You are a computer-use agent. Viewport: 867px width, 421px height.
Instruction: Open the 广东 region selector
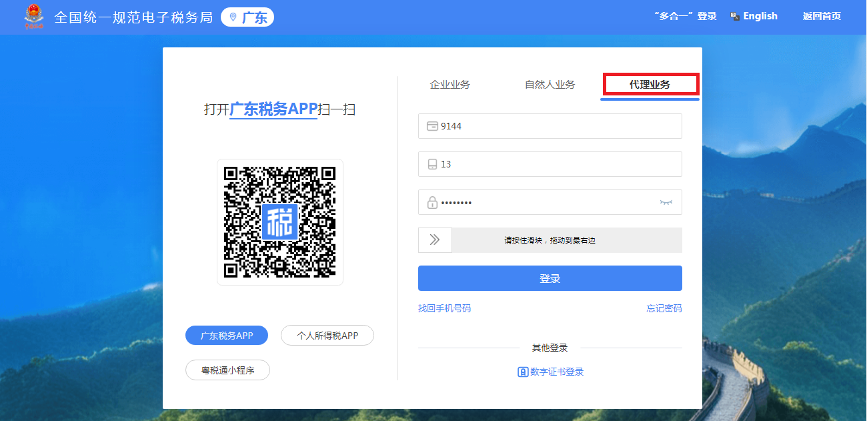[247, 17]
